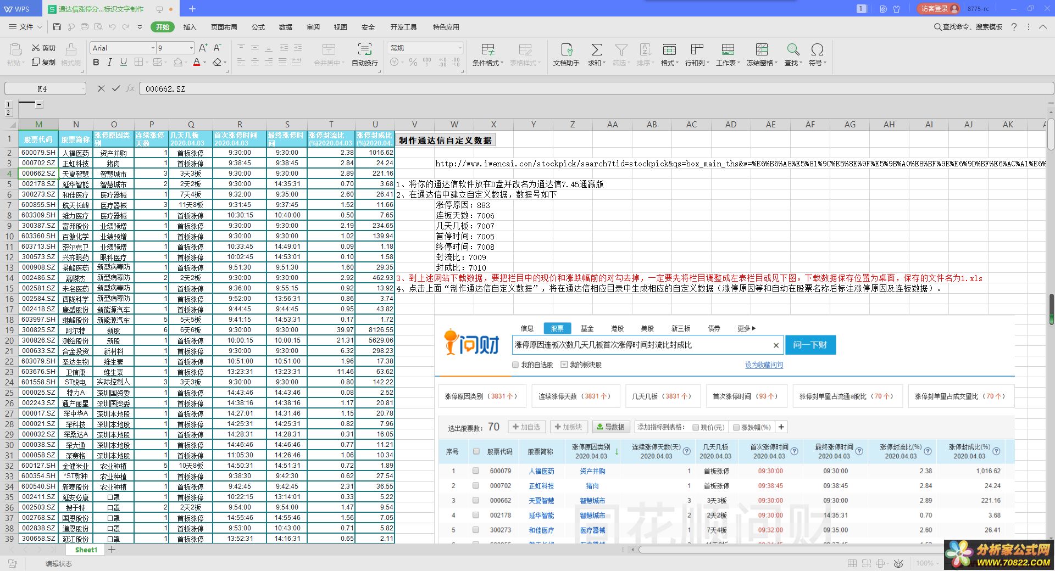Image resolution: width=1055 pixels, height=571 pixels.
Task: Click the visitor login (访客登录) button
Action: tap(938, 8)
